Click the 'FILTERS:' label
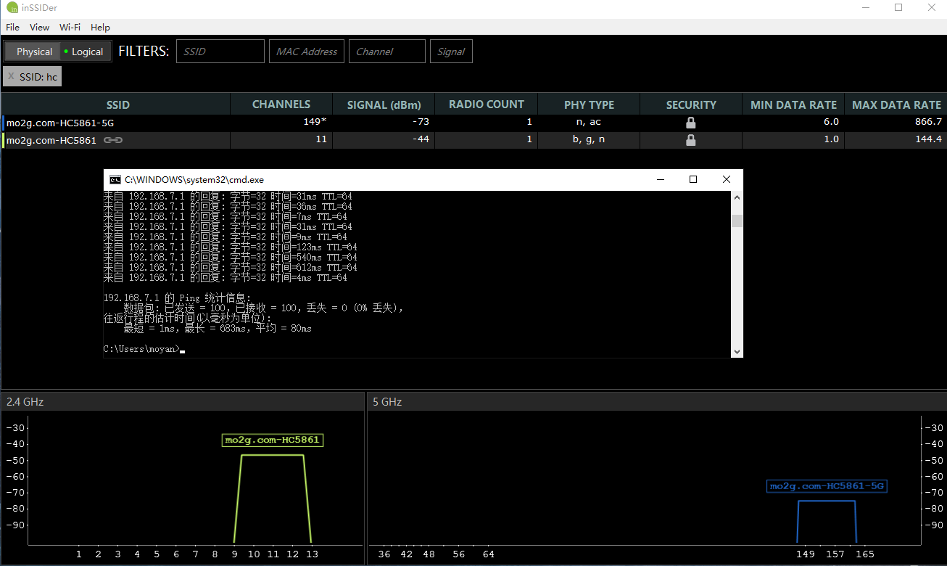This screenshot has height=566, width=947. tap(144, 52)
